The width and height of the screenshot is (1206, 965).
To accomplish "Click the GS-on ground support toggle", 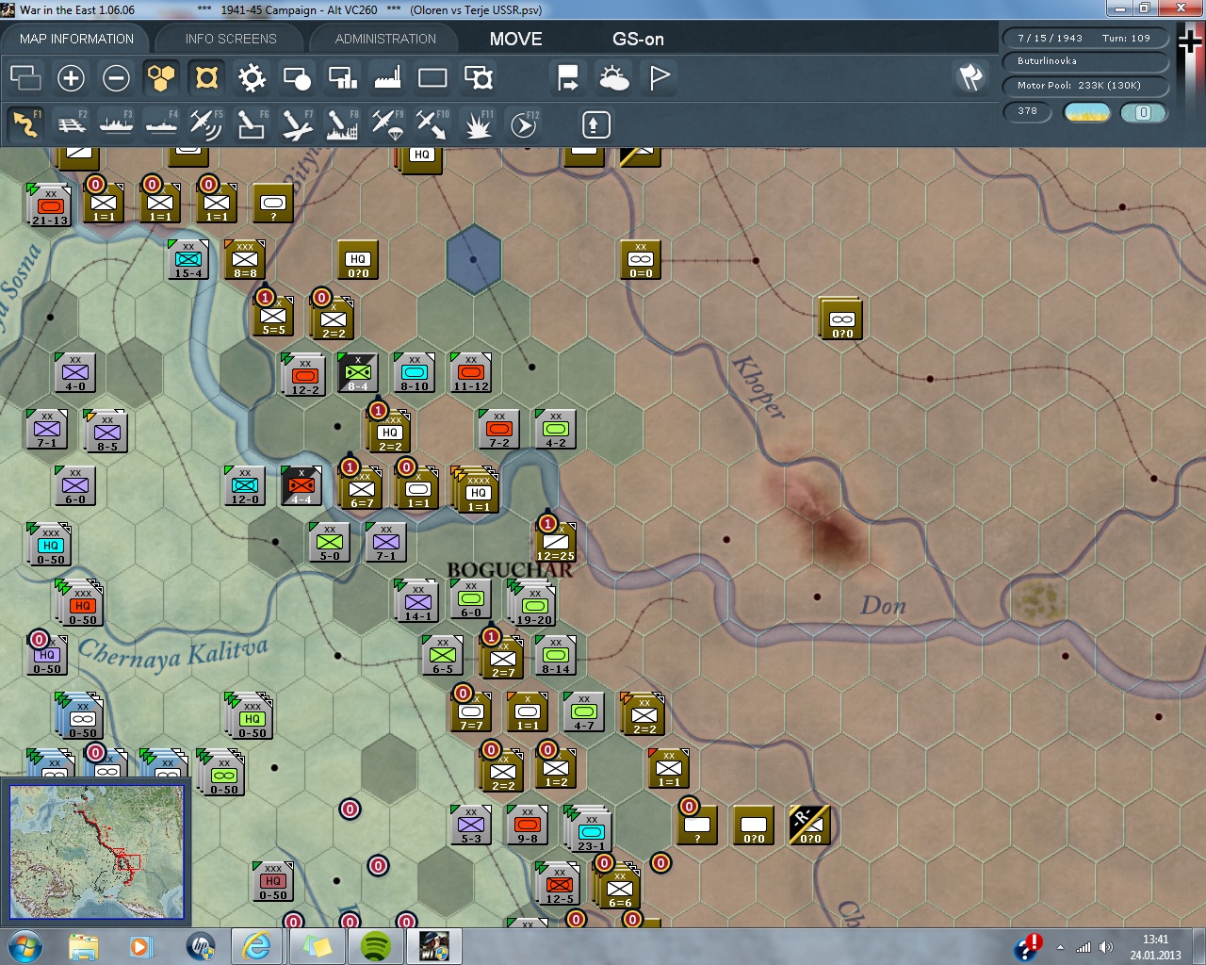I will tap(638, 39).
